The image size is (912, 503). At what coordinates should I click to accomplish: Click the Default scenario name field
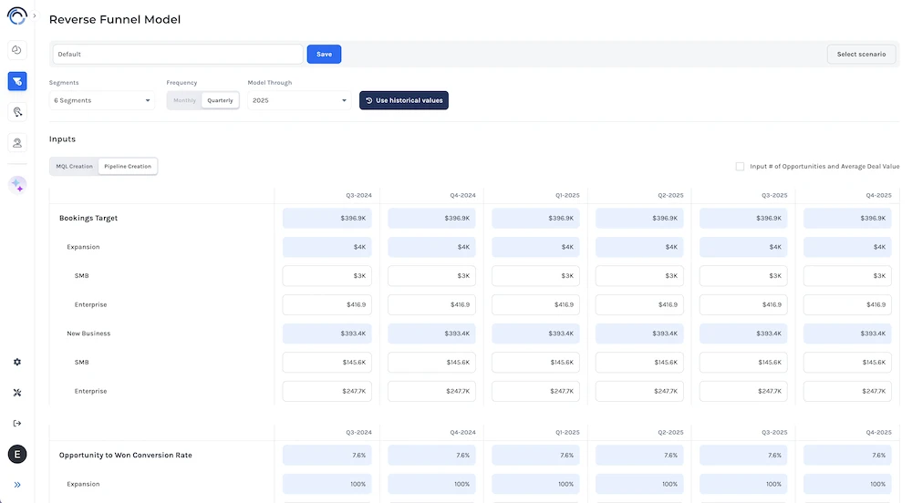point(177,55)
